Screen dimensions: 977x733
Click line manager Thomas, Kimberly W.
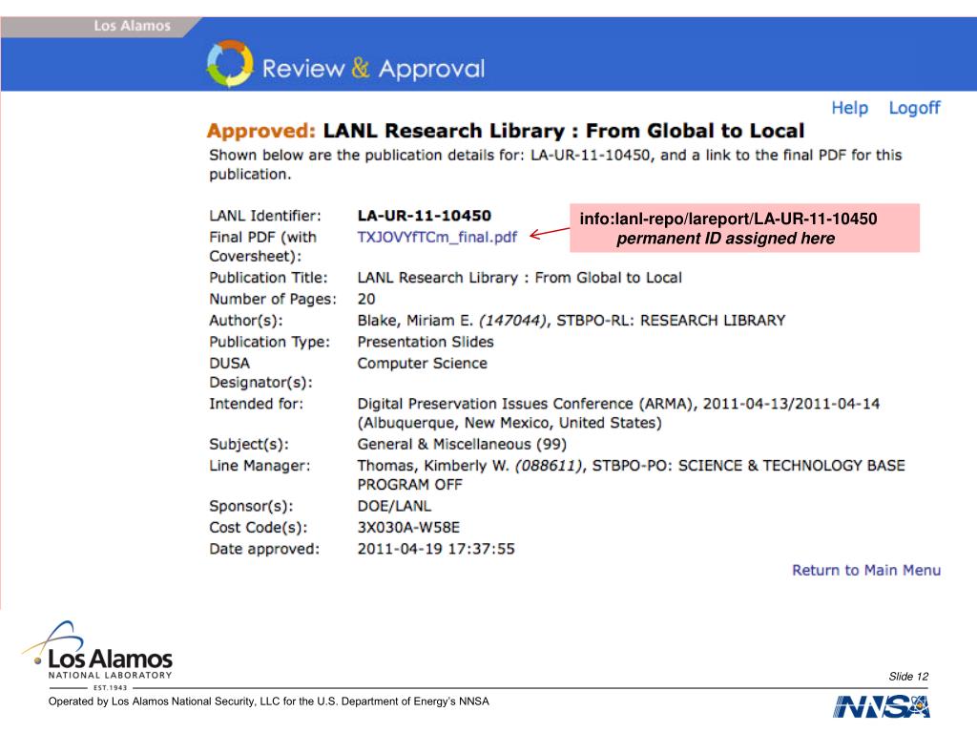pos(631,475)
